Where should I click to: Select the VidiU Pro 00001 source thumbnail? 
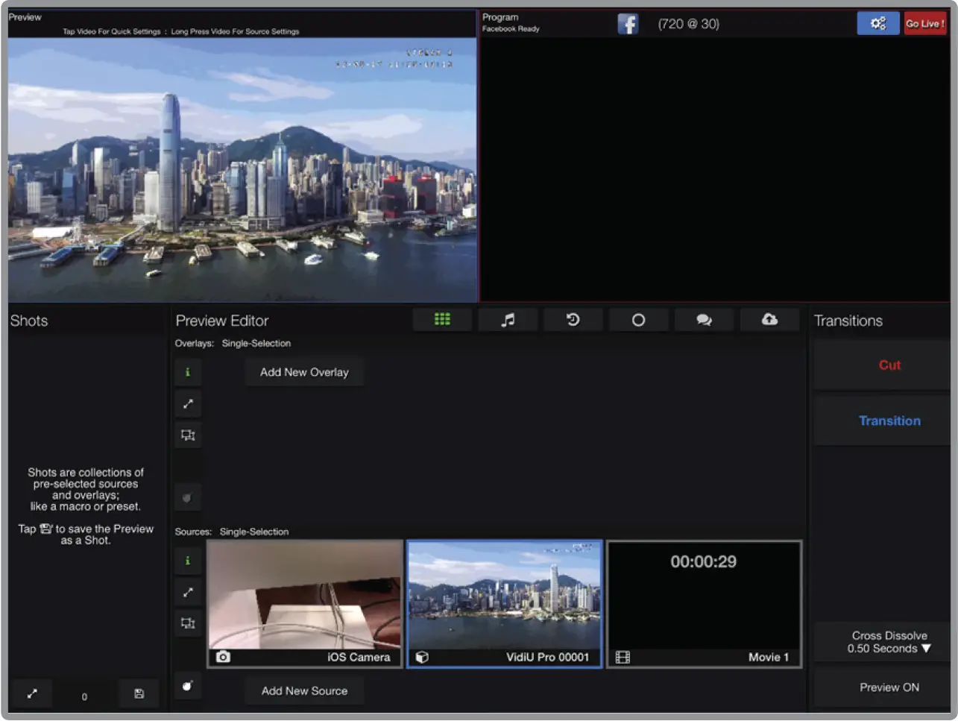point(505,604)
